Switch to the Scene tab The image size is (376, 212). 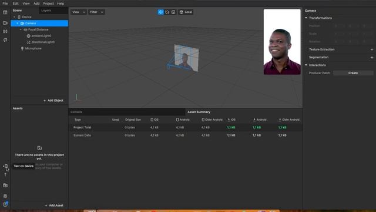coord(17,11)
